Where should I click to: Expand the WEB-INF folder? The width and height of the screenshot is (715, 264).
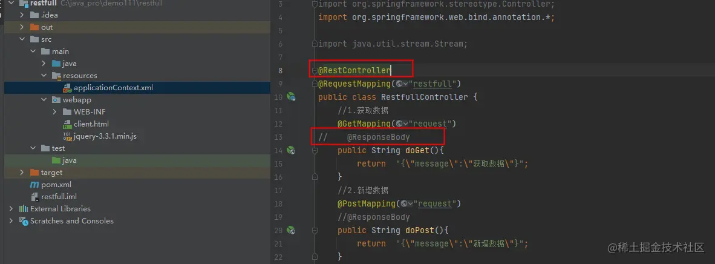coord(54,112)
